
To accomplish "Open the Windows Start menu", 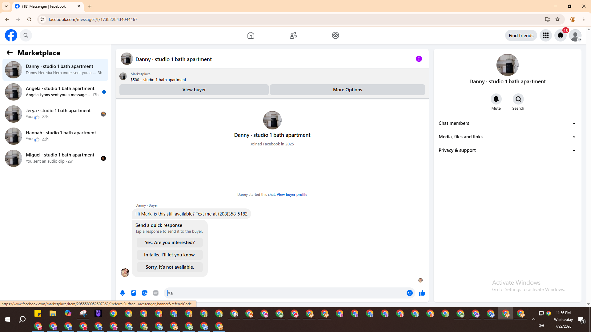I will coord(7,320).
